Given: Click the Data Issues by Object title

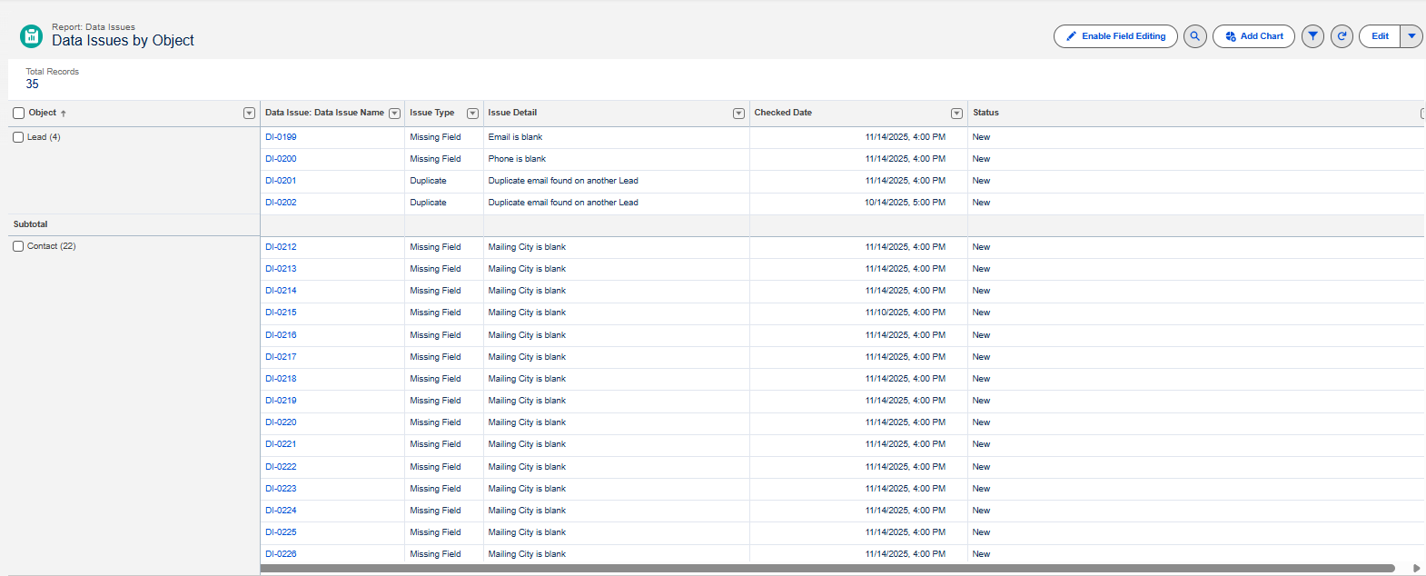Looking at the screenshot, I should pos(123,41).
